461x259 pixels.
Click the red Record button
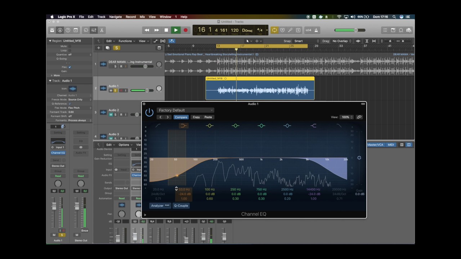coord(185,30)
